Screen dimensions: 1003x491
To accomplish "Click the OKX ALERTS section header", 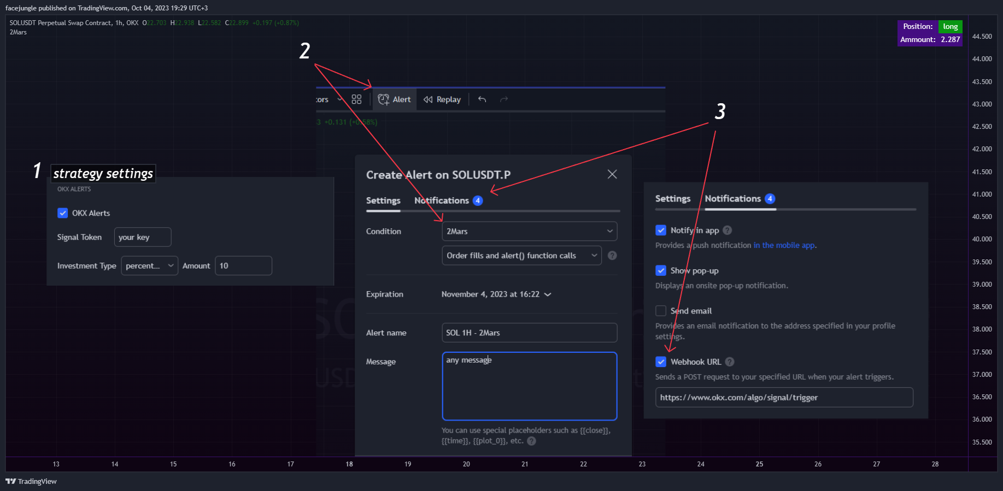I will [x=74, y=189].
